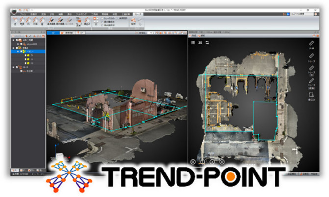The image size is (329, 197).
Task: Open the 基本編集 basic edit tool
Action: pos(51,21)
